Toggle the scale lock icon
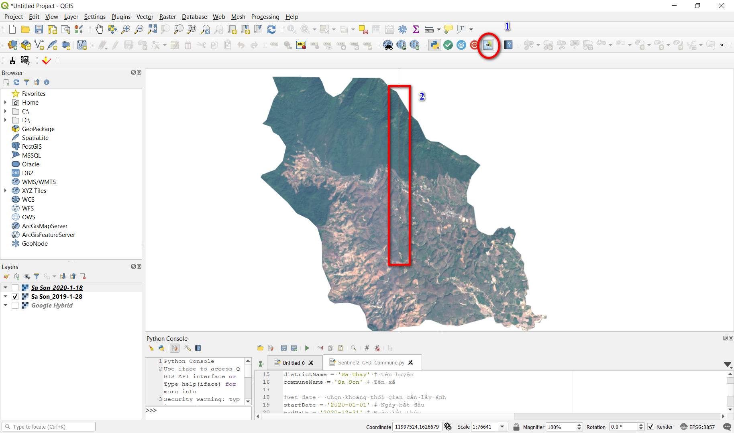Viewport: 734px width, 433px height. pos(516,427)
